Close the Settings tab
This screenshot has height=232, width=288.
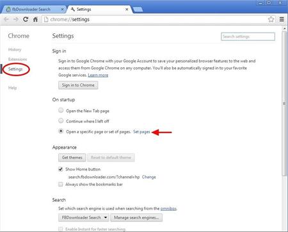[127, 10]
